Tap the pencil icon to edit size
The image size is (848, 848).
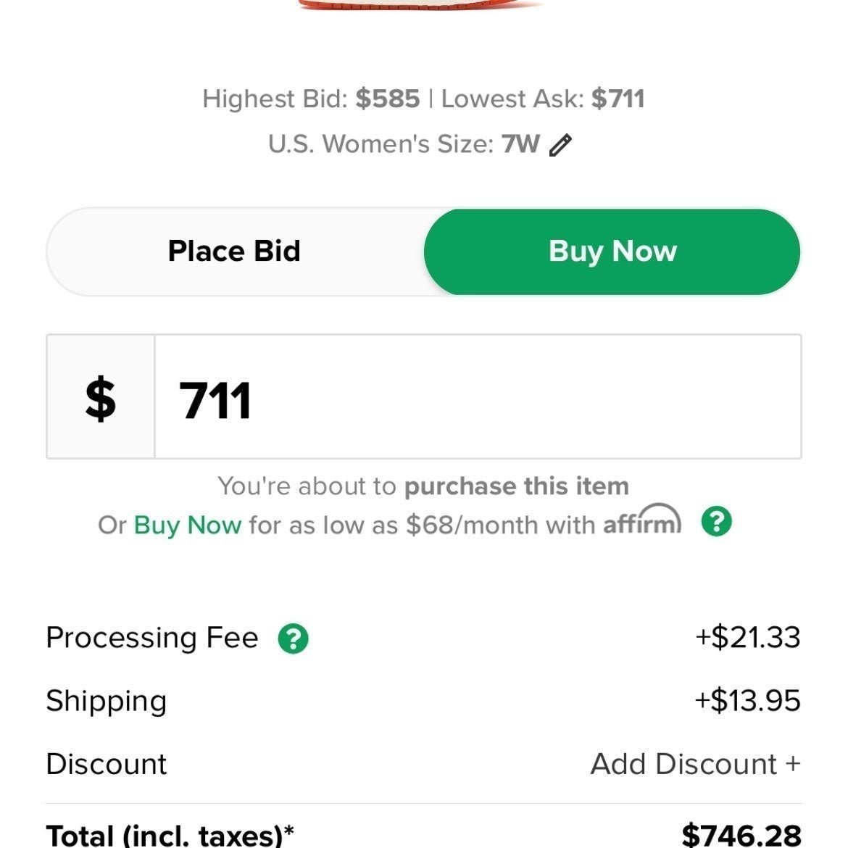tap(560, 145)
